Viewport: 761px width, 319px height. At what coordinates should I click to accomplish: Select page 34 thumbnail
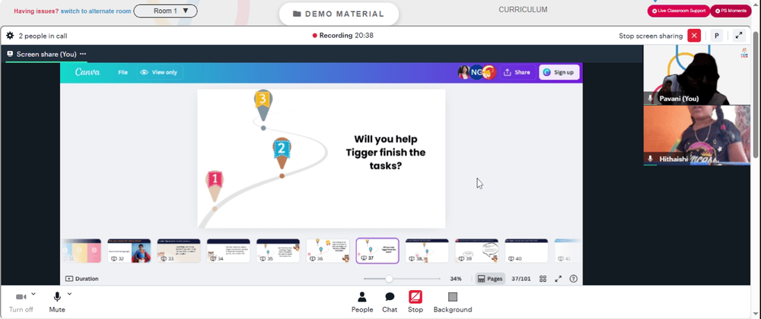[228, 251]
